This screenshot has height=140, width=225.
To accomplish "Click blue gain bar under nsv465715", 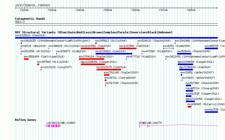I will pos(211,48).
